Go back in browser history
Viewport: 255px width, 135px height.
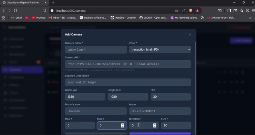3,10
